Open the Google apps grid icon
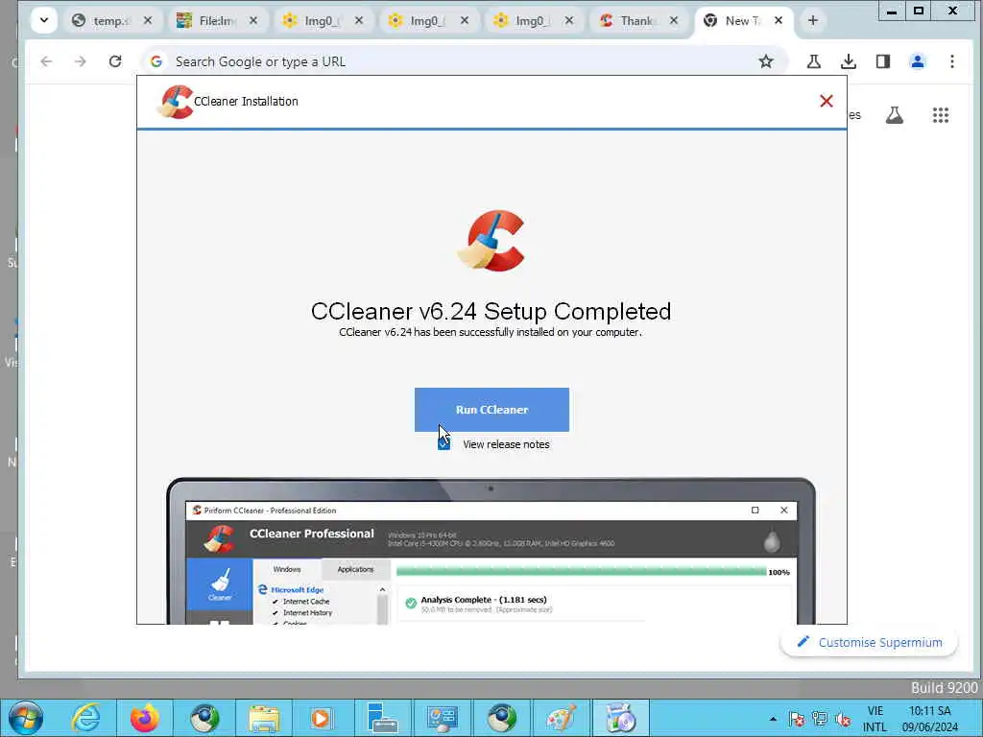The width and height of the screenshot is (983, 737). [x=941, y=115]
